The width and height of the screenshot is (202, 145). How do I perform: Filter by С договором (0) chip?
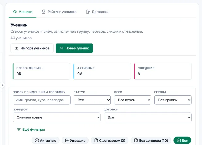[x=110, y=141]
